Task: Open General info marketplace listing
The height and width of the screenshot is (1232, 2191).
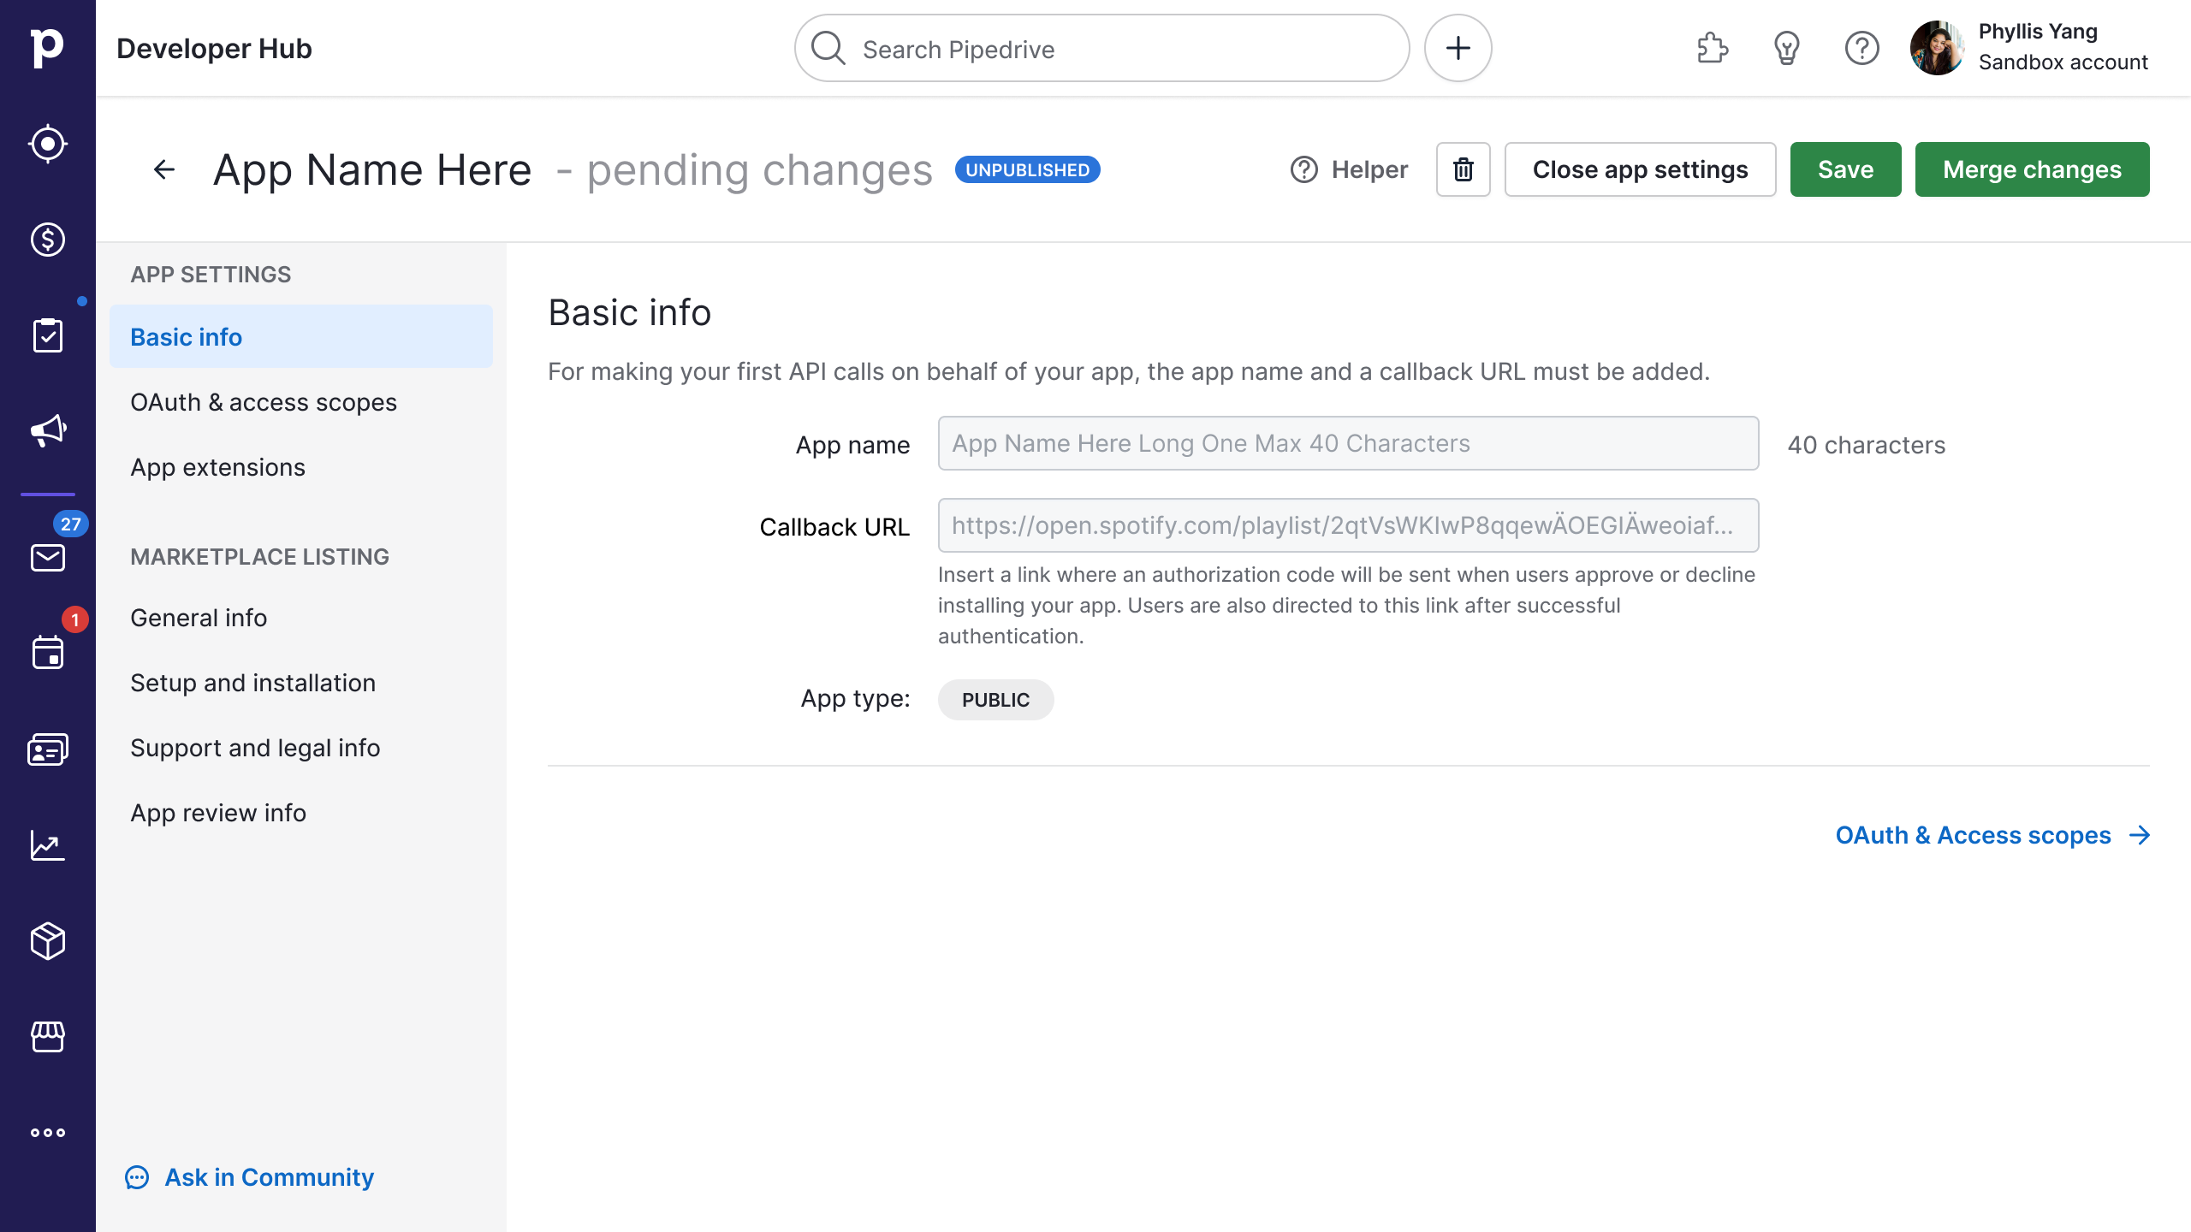Action: [x=199, y=619]
